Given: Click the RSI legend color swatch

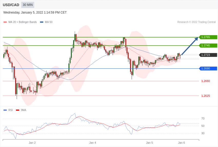Looking at the screenshot, I should [5, 110].
